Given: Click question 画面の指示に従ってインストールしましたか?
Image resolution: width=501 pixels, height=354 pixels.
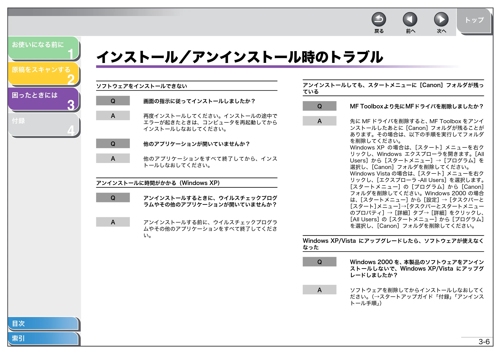Looking at the screenshot, I should pos(199,101).
